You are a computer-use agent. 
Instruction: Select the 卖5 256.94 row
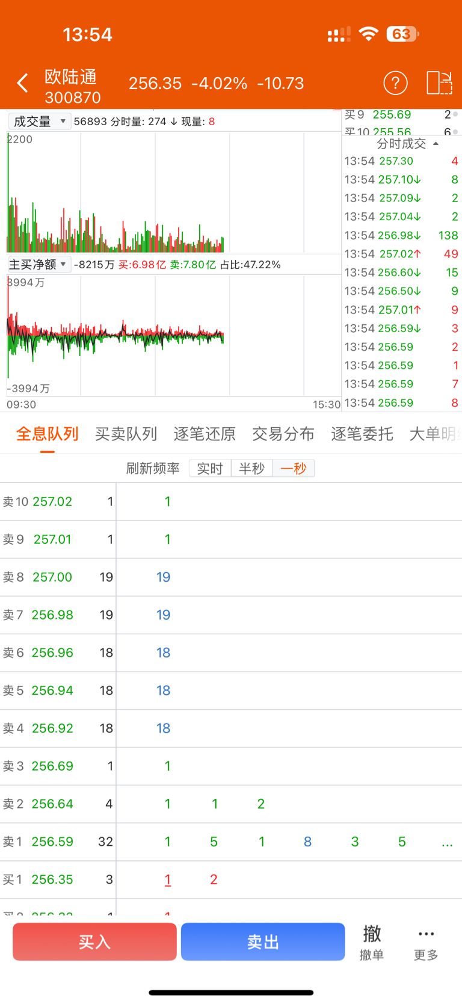231,691
